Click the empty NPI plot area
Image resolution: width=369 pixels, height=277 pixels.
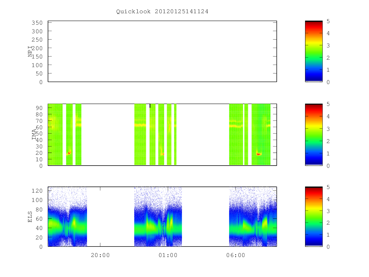pos(162,51)
